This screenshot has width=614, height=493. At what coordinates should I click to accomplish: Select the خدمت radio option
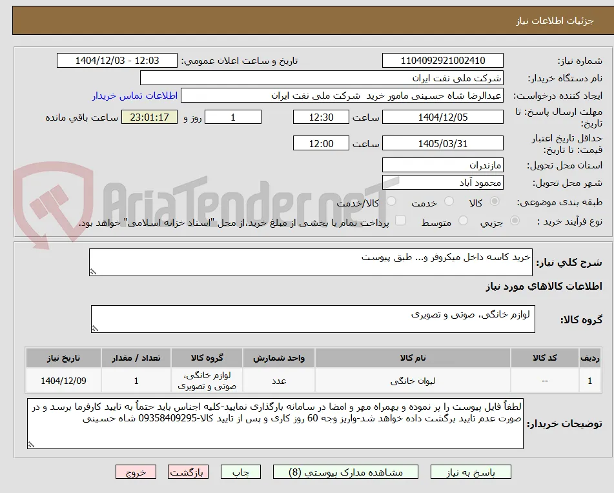click(x=449, y=201)
